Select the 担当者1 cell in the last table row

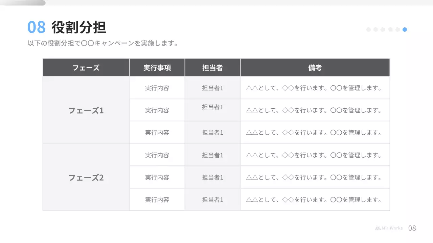pos(212,200)
